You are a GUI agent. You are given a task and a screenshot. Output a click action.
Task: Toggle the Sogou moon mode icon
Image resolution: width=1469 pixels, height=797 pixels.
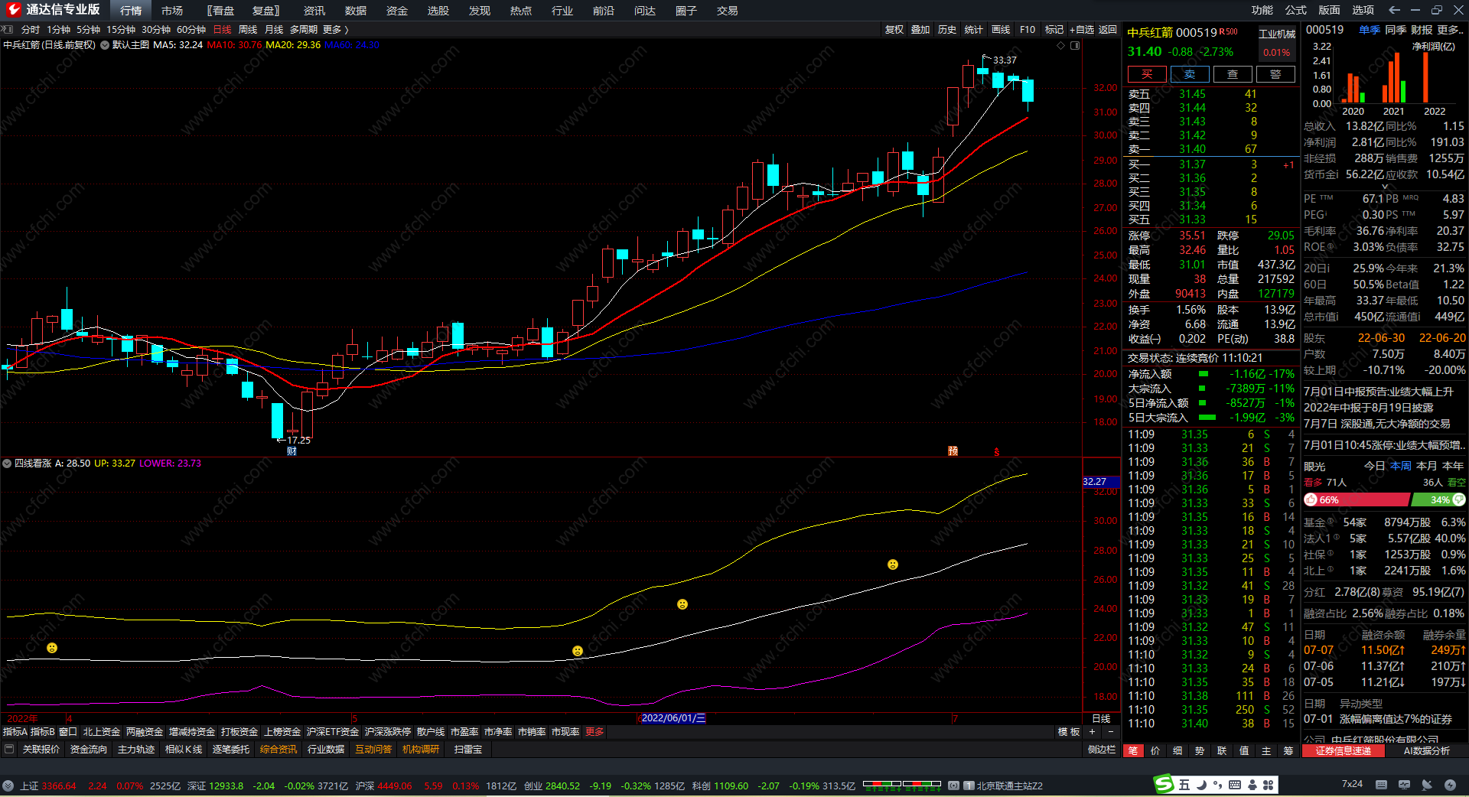[x=1201, y=785]
